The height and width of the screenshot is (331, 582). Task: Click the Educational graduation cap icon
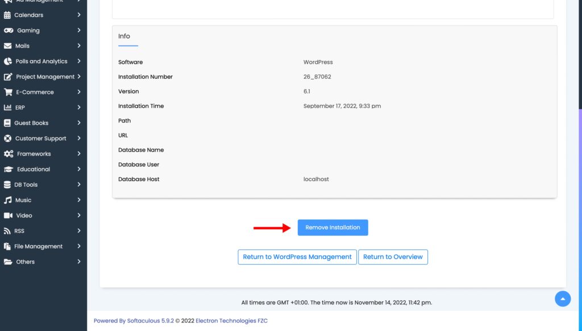[9, 169]
